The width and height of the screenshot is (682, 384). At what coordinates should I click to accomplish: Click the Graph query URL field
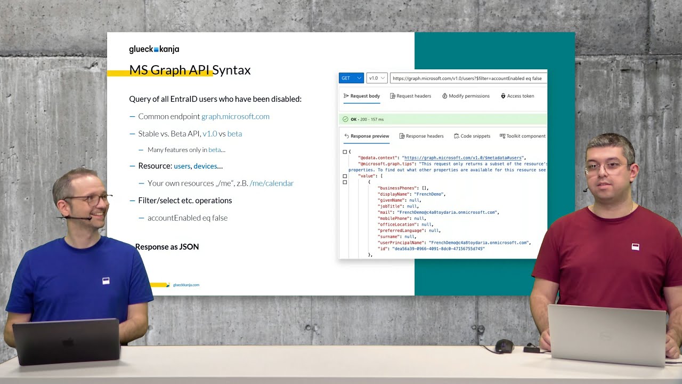pyautogui.click(x=468, y=78)
